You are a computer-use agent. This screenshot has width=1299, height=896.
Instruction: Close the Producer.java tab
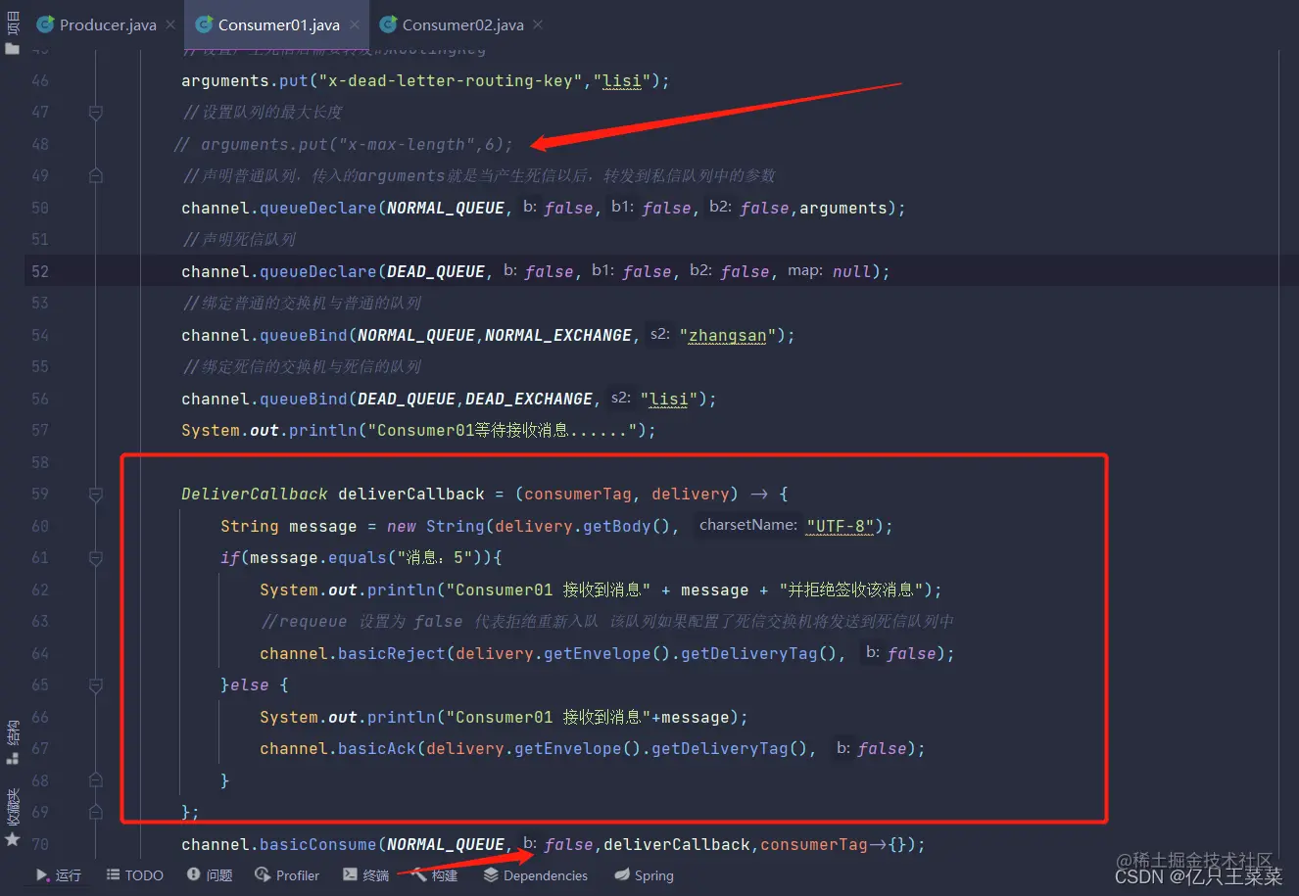pos(170,24)
